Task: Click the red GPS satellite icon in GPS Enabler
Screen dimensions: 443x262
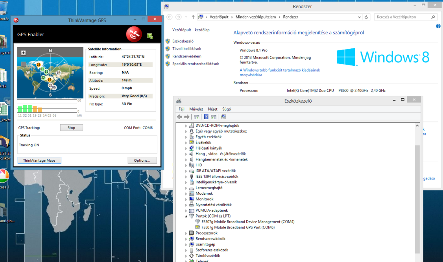Action: click(134, 34)
